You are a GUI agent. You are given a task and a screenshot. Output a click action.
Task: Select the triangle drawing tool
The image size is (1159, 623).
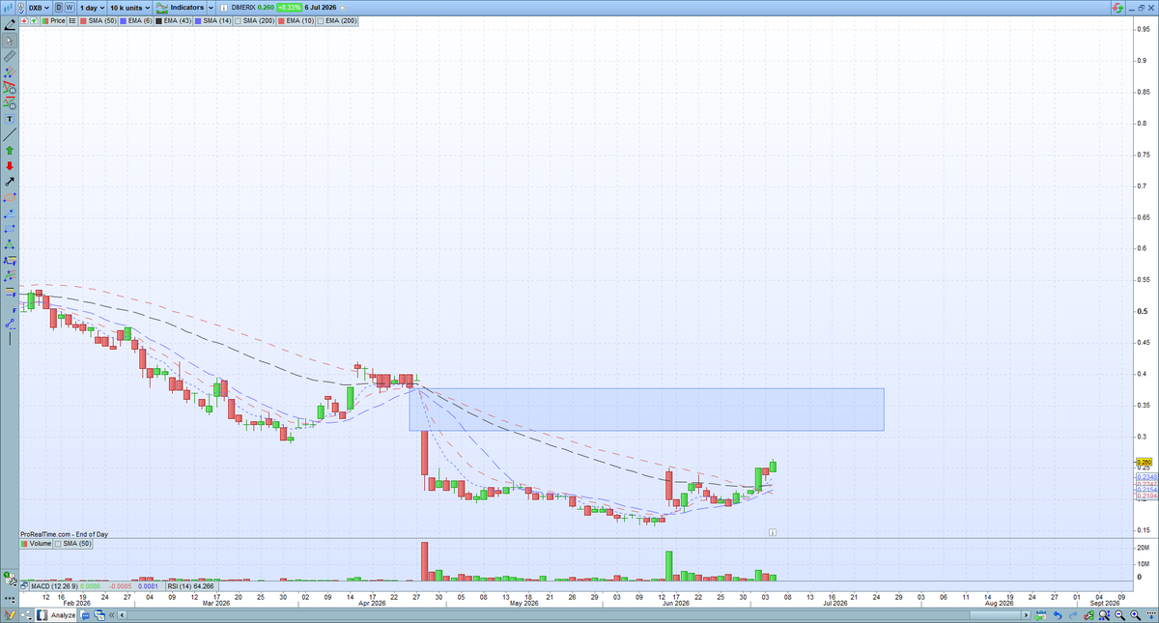point(10,245)
